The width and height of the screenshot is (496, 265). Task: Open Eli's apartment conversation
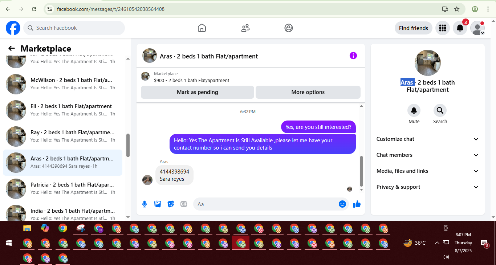tap(62, 110)
